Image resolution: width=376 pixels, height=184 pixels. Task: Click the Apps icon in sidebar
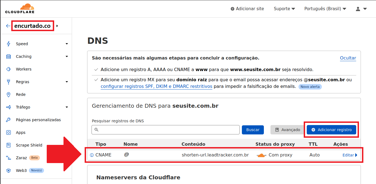tap(9, 132)
